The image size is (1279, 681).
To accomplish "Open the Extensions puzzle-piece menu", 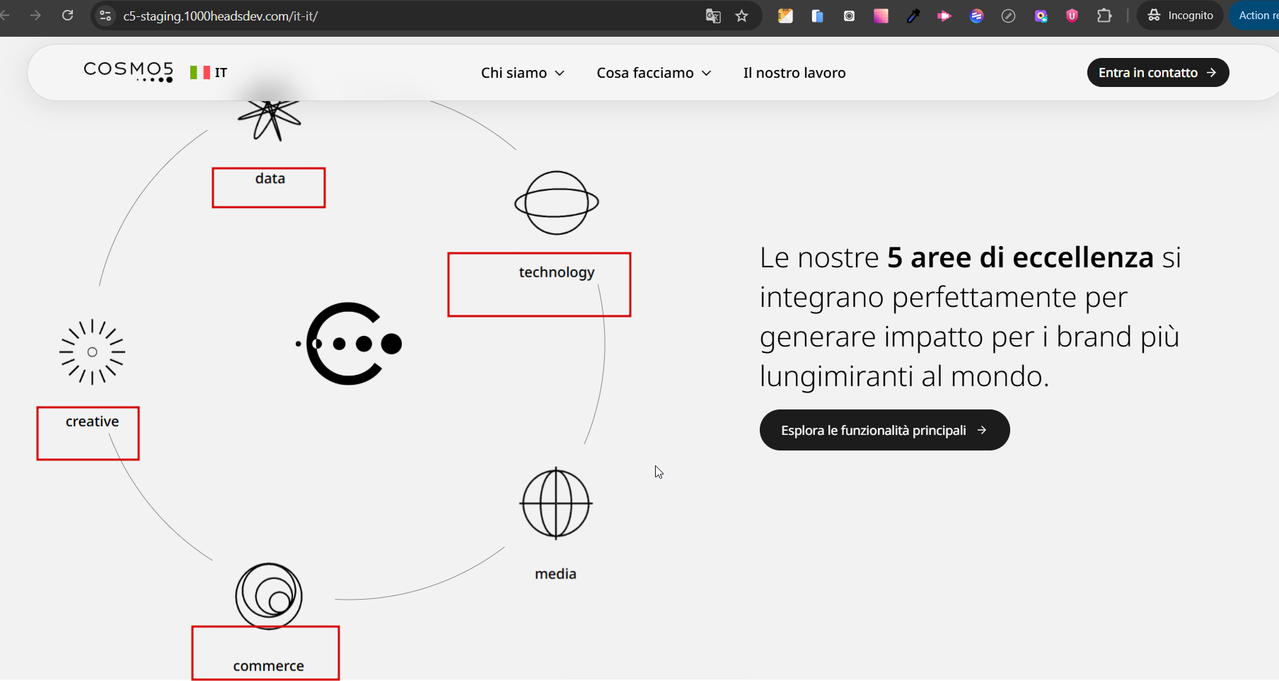I will (x=1104, y=16).
